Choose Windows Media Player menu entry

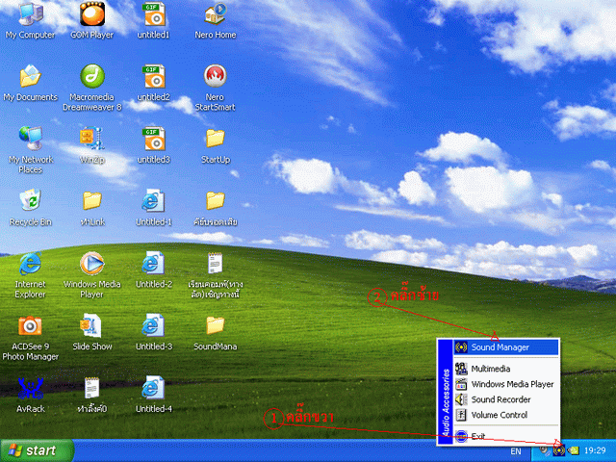506,384
